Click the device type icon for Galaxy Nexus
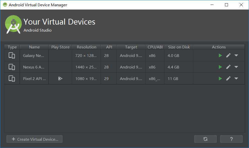Image resolution: width=249 pixels, height=148 pixels. click(x=12, y=55)
